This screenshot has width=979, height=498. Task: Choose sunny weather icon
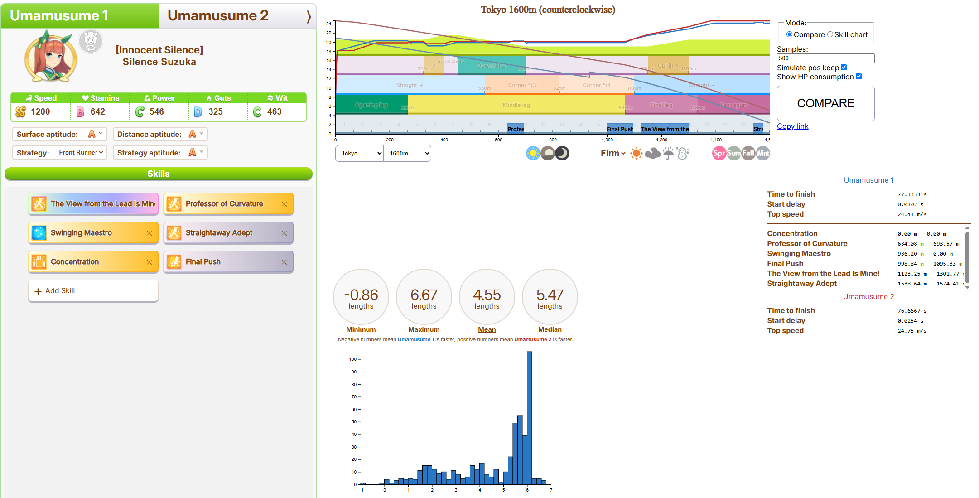[x=637, y=153]
